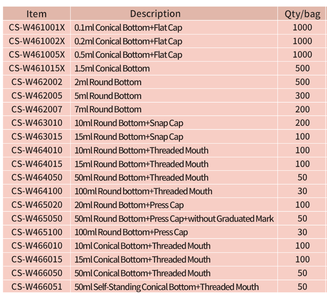The height and width of the screenshot is (294, 327).
Task: Click quantity 300 for CS-W462005
Action: (x=302, y=96)
